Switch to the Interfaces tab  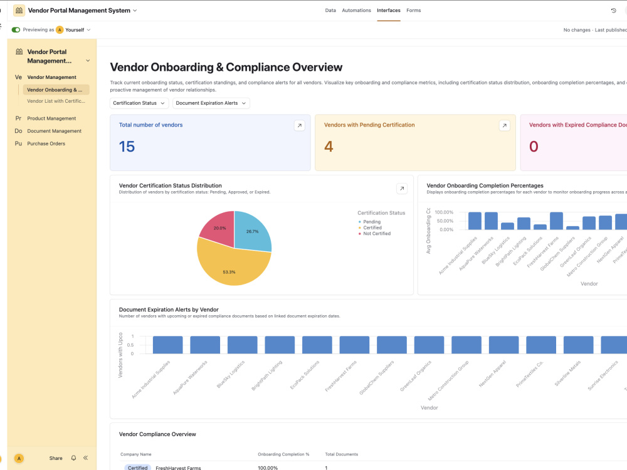point(388,11)
